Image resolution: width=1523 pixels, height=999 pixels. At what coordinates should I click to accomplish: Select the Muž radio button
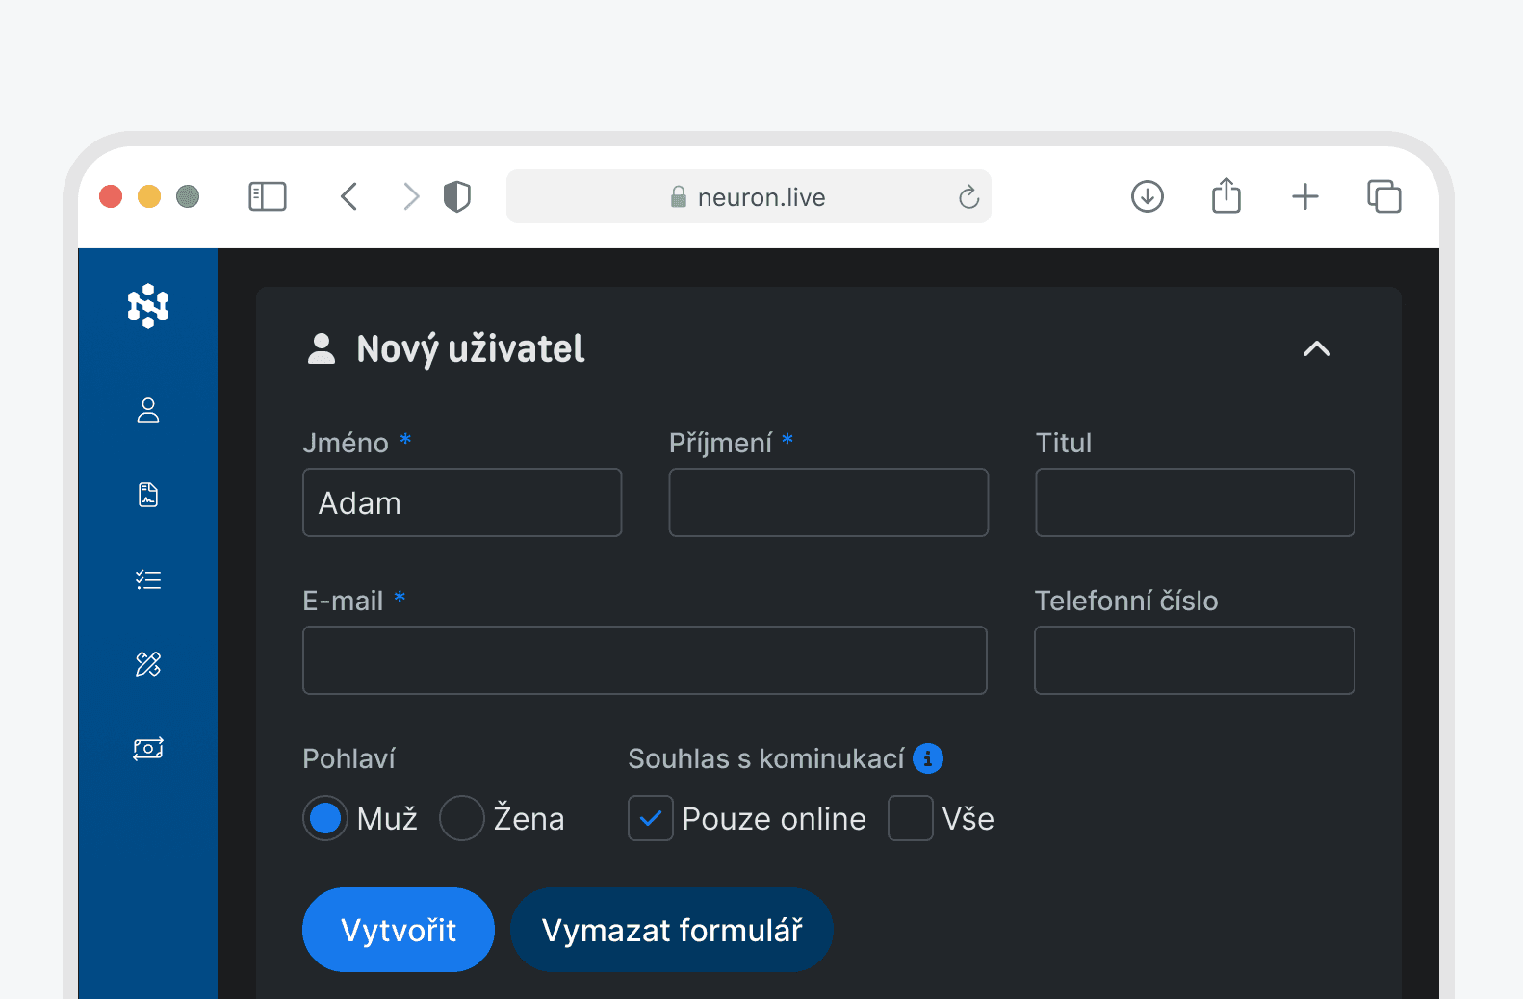325,818
